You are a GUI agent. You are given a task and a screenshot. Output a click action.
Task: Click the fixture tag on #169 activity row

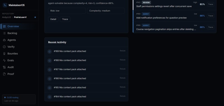pyautogui.click(x=123, y=51)
